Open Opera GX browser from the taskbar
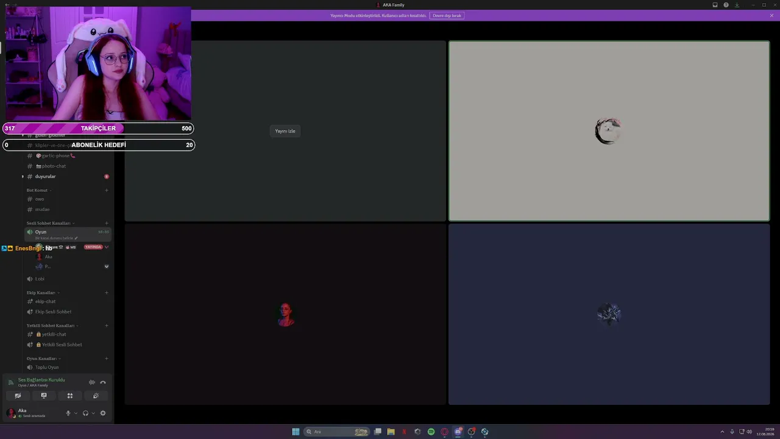 pyautogui.click(x=444, y=432)
